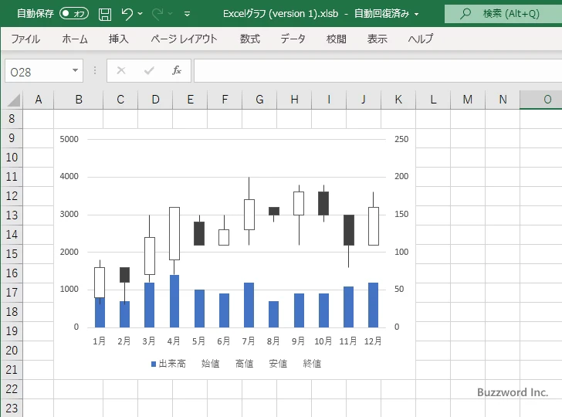
Task: Click the 11月 dark candlestick body
Action: pyautogui.click(x=349, y=230)
